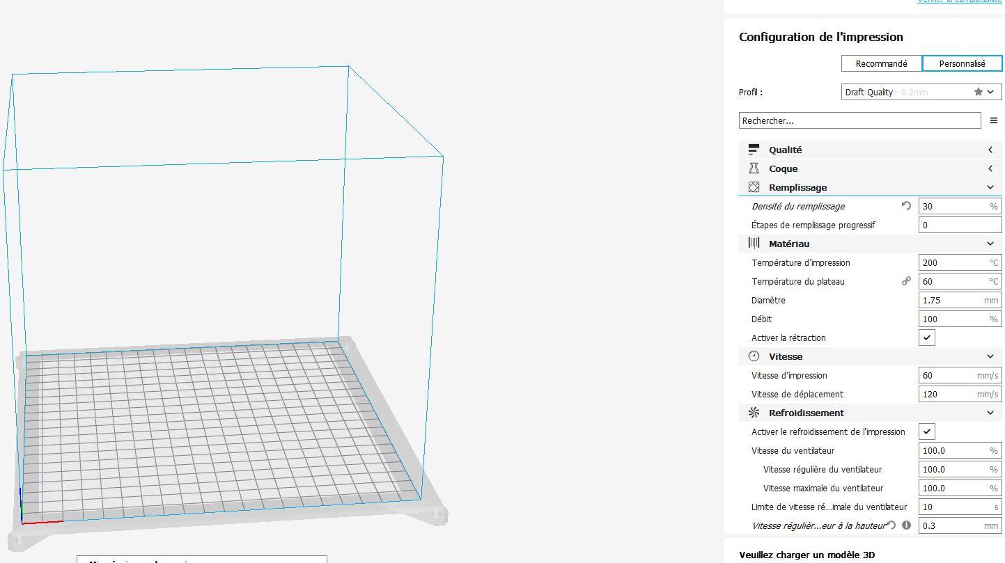The height and width of the screenshot is (563, 1005).
Task: Click the 'Étapes de remplissage progressif' label
Action: [x=813, y=225]
